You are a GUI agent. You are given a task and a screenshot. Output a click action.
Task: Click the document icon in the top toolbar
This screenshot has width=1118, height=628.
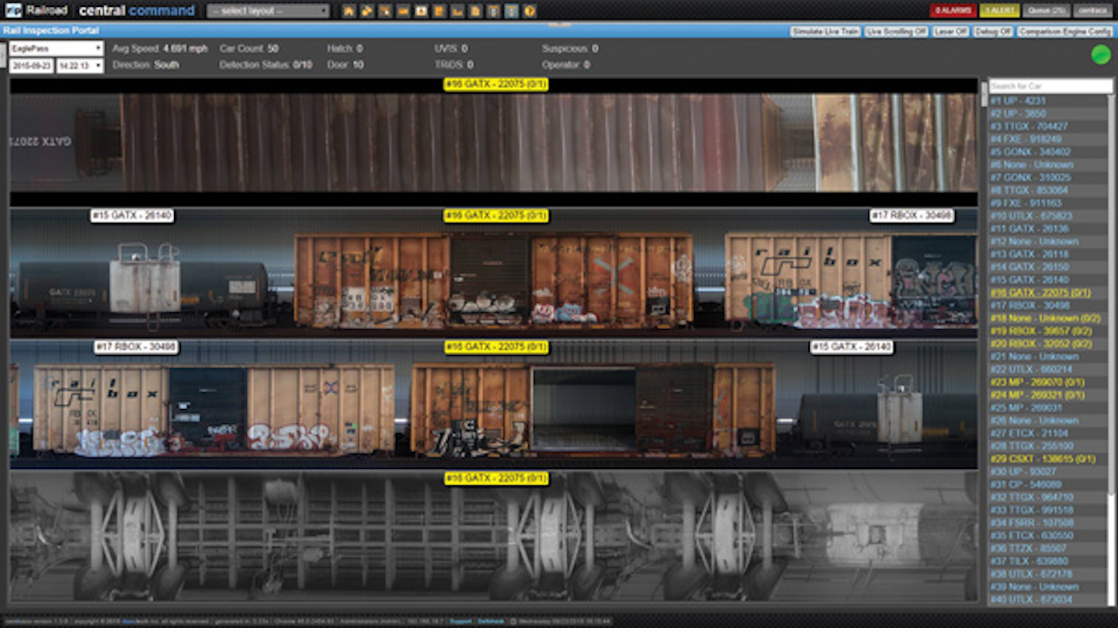click(475, 11)
